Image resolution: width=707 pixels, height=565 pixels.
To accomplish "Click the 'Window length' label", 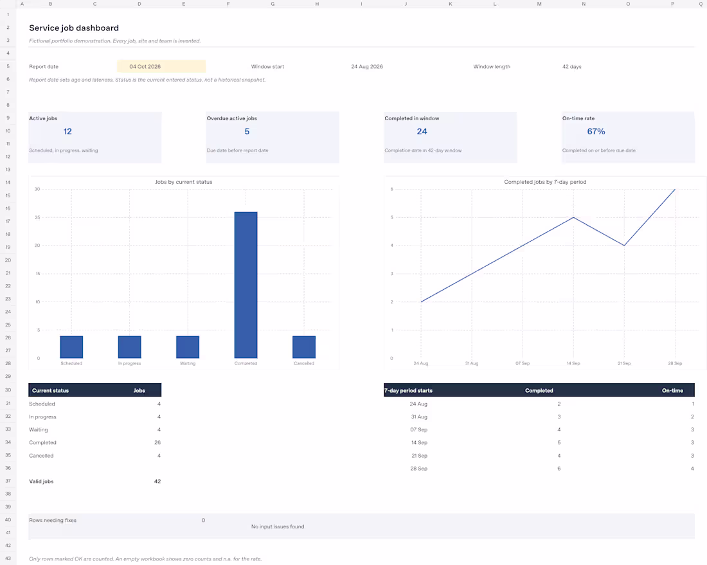I will pos(492,67).
